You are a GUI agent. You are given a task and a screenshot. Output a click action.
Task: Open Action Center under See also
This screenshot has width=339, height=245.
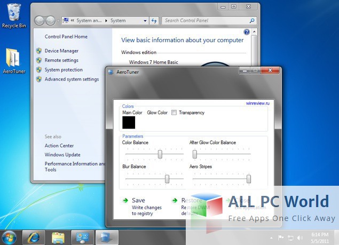click(59, 146)
